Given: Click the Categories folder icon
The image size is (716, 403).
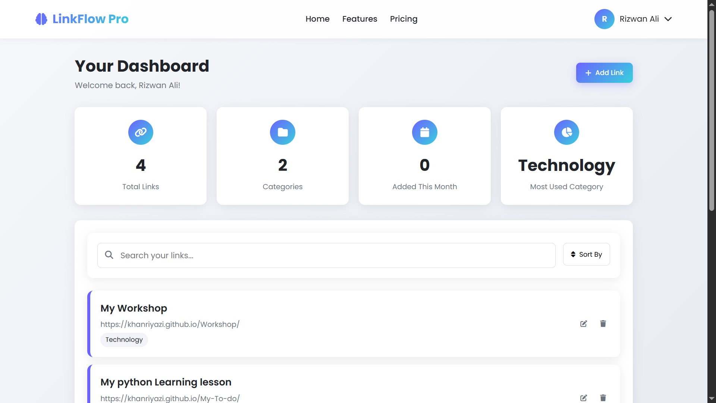Looking at the screenshot, I should click(x=283, y=132).
